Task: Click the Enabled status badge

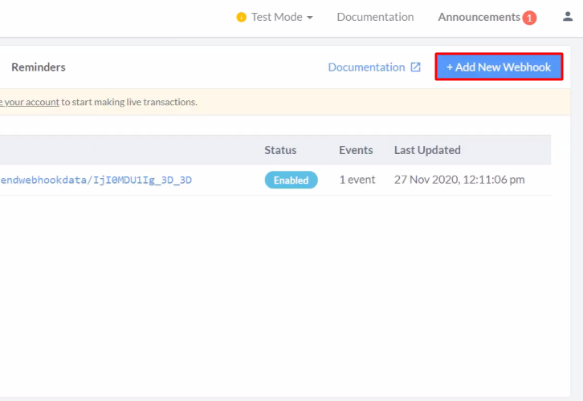Action: pos(291,180)
